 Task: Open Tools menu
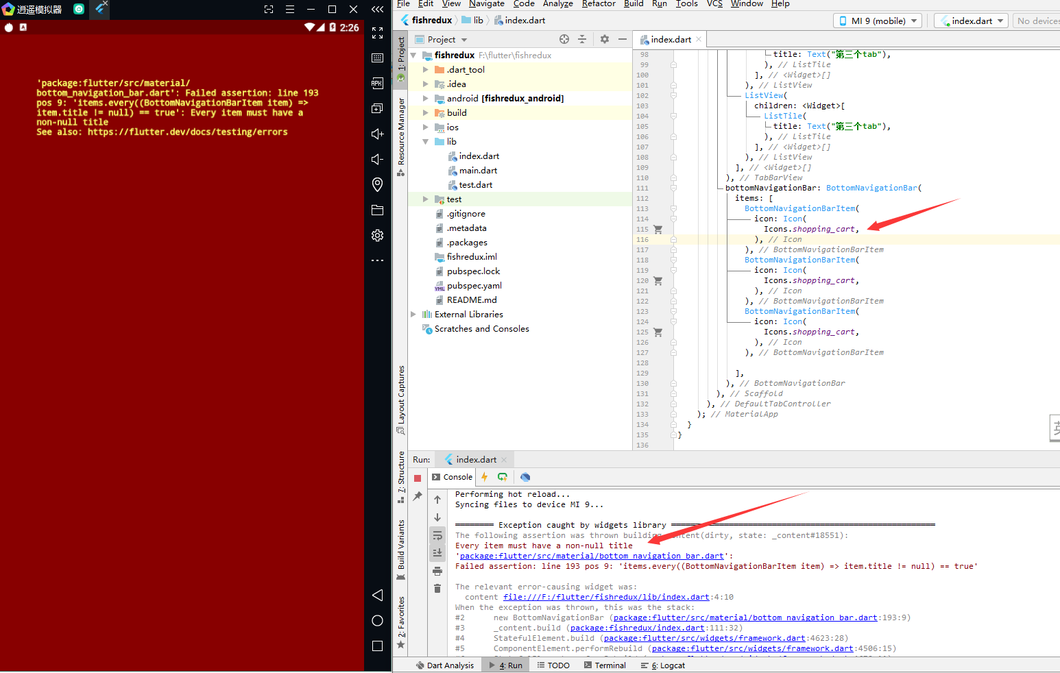click(x=687, y=3)
